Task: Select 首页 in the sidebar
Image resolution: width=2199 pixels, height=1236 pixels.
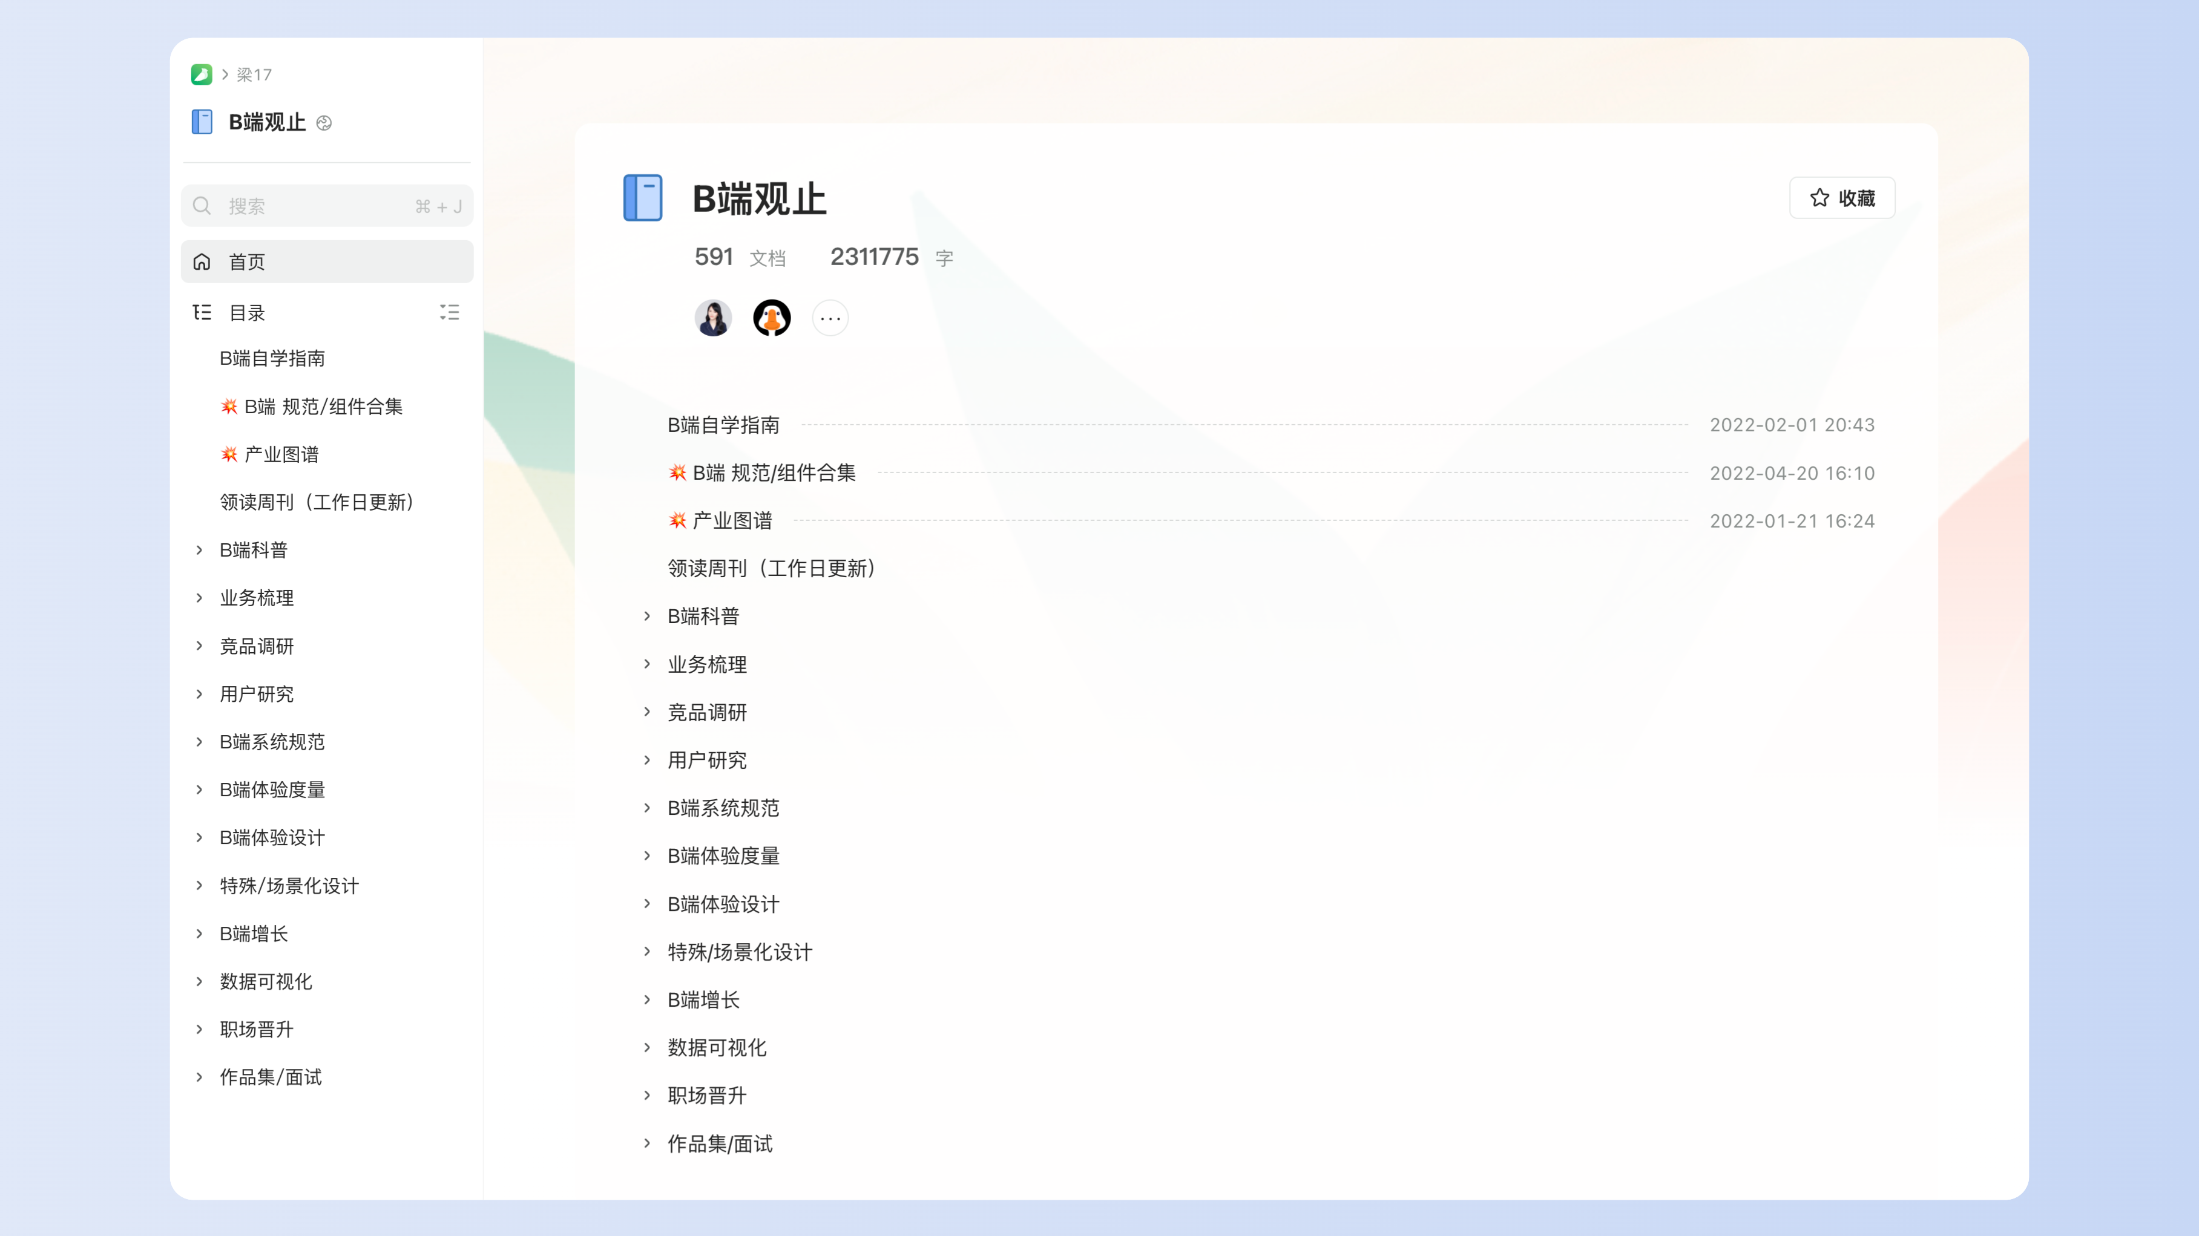Action: tap(327, 262)
